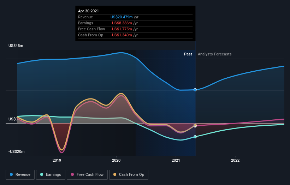Viewport: 290px width, 185px height.
Task: Click the Analysts Forecasts label
Action: [214, 54]
